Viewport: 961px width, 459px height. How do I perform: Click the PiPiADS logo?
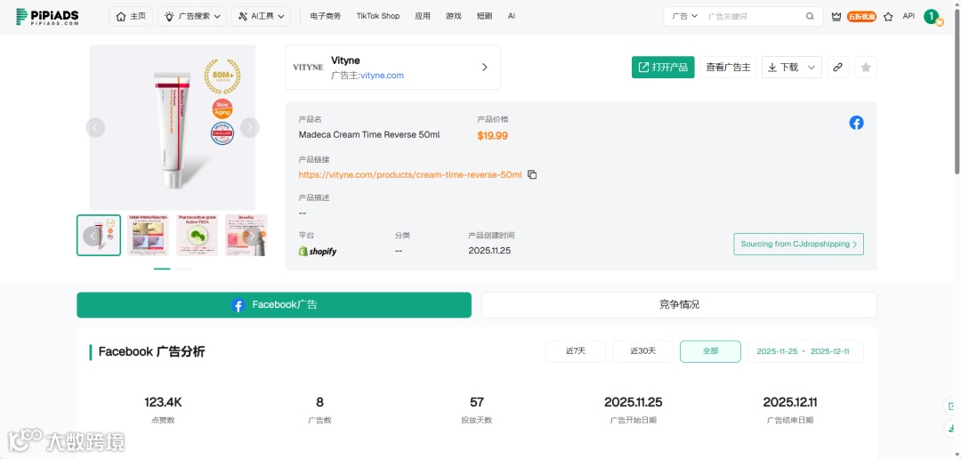(47, 17)
